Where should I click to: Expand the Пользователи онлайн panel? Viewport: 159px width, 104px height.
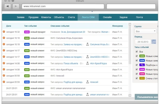click(147, 97)
